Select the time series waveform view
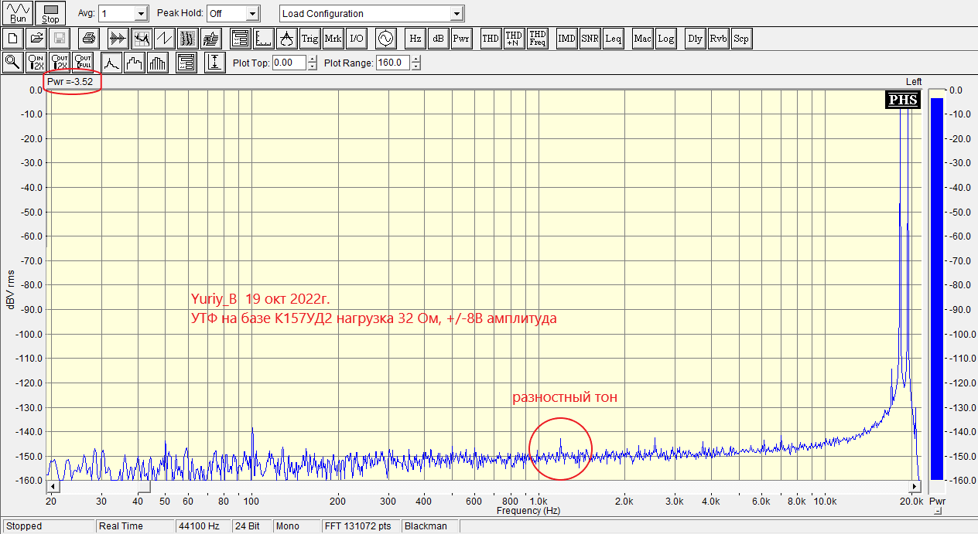The height and width of the screenshot is (534, 978). click(164, 38)
